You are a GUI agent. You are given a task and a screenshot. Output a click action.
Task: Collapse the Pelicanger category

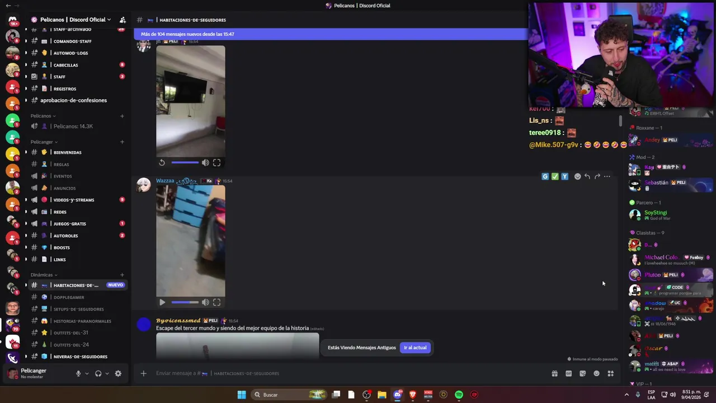coord(44,142)
